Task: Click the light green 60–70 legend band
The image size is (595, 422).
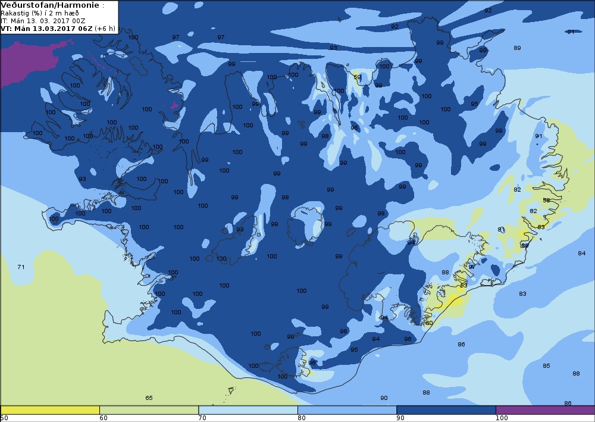Action: click(149, 410)
